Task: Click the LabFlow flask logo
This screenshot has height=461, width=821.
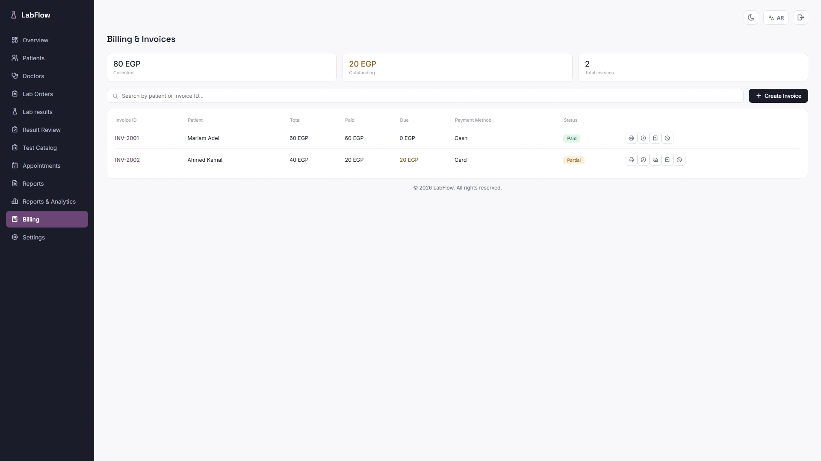Action: (x=13, y=15)
